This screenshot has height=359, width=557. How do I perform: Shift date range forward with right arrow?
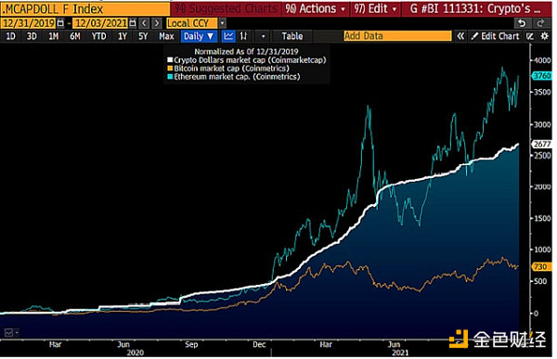coord(157,23)
